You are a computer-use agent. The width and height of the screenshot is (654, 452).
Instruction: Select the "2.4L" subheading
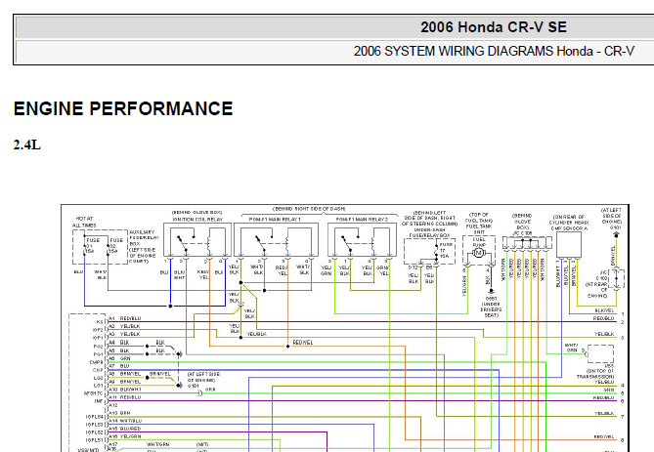point(27,145)
